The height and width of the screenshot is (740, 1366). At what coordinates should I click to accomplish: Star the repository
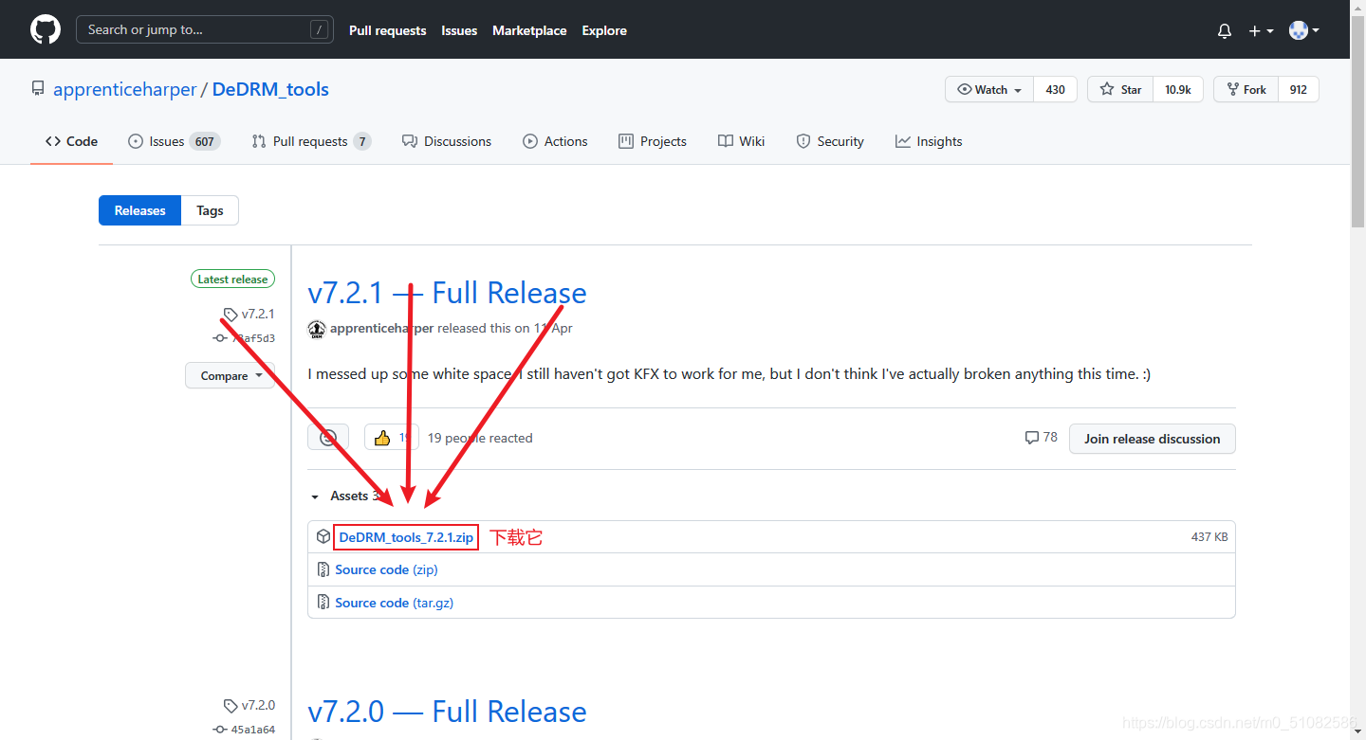[1120, 89]
